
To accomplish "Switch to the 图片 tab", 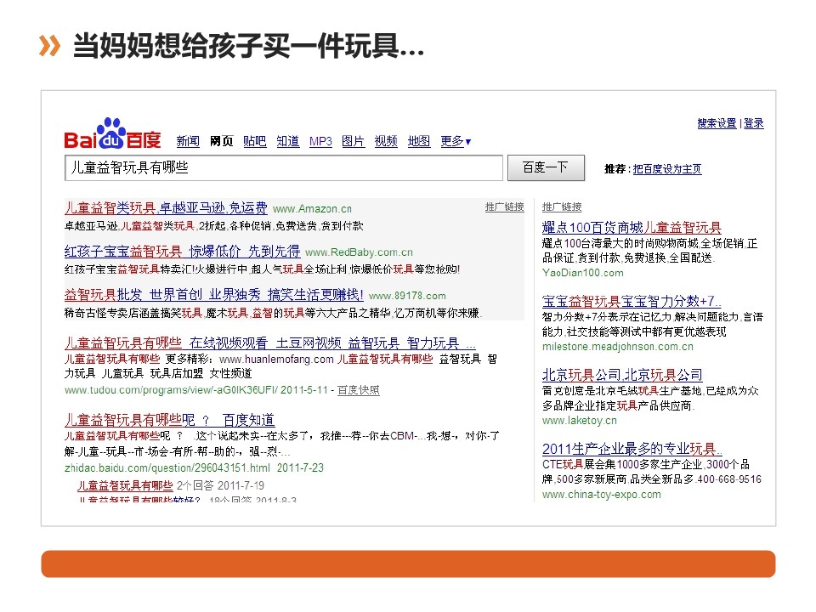I will click(x=353, y=141).
